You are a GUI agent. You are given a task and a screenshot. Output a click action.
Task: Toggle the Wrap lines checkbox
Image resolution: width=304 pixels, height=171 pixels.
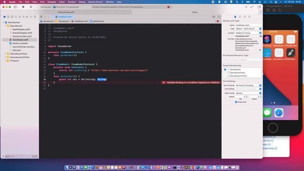click(236, 102)
